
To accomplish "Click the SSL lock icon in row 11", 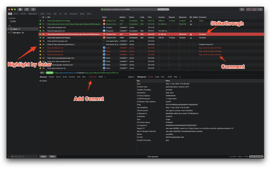I will [191, 24].
